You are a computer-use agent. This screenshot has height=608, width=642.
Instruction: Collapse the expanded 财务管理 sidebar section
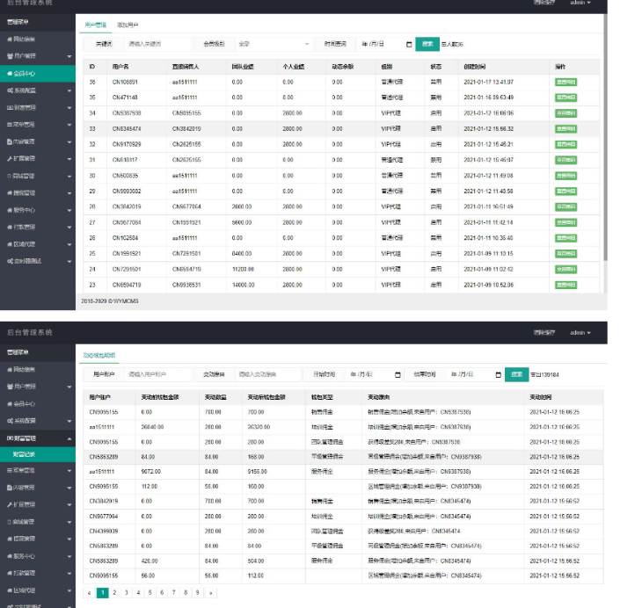[x=69, y=438]
